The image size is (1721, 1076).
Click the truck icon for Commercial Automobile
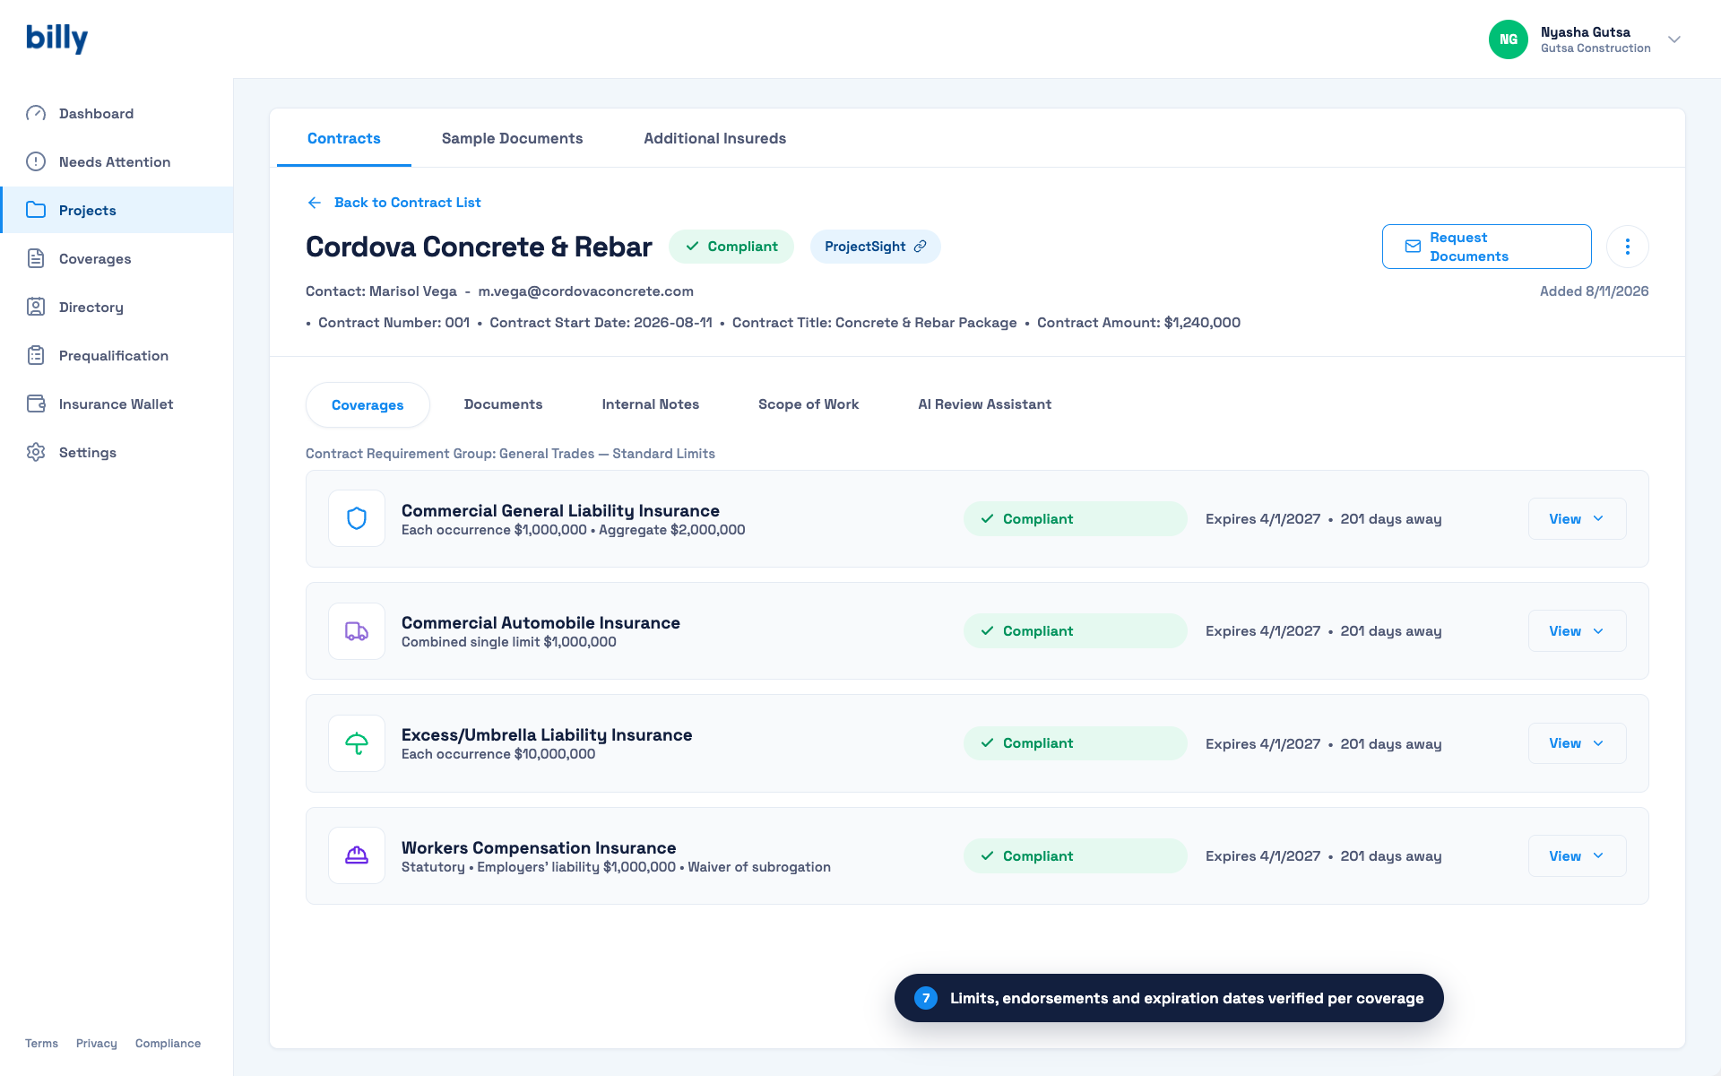click(x=357, y=631)
